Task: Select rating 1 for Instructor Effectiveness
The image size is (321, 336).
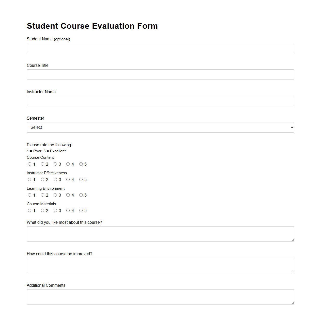Action: tap(29, 179)
